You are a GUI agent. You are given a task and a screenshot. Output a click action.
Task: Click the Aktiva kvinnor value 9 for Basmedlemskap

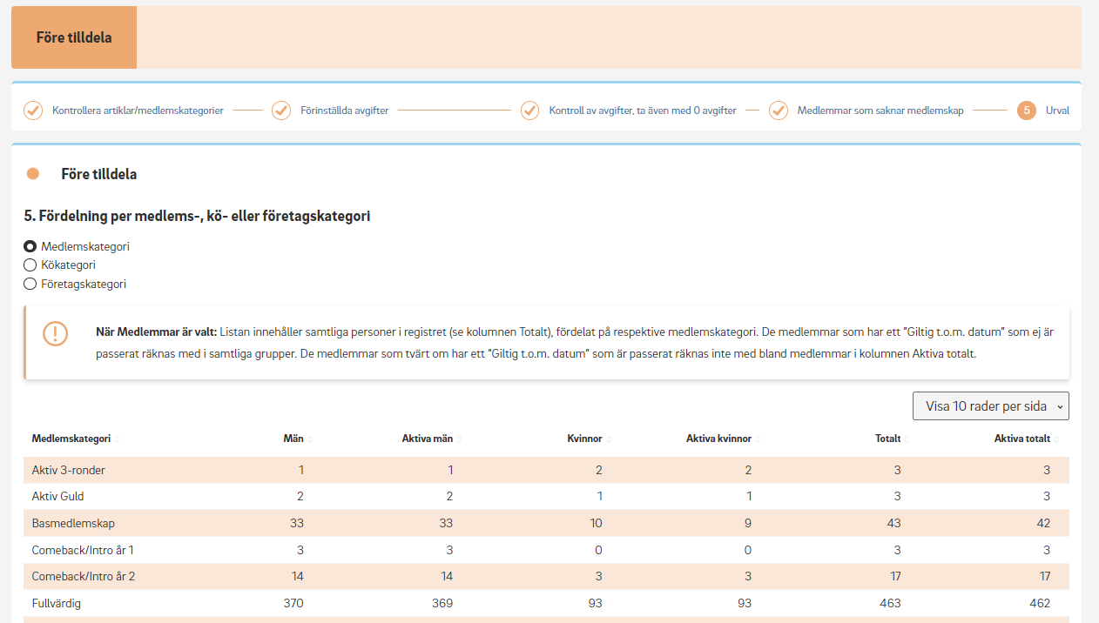point(748,524)
